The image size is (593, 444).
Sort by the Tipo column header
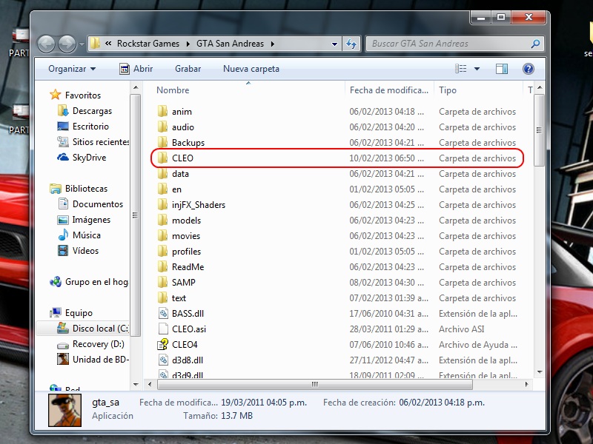[448, 90]
